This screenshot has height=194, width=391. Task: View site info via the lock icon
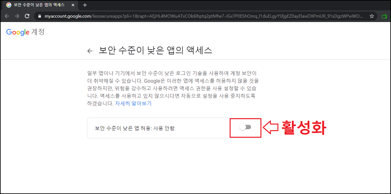tap(40, 16)
